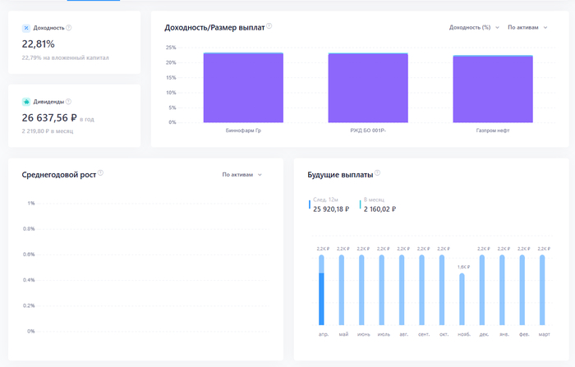The height and width of the screenshot is (367, 575).
Task: Click the Дивиденды card icon
Action: [x=26, y=102]
